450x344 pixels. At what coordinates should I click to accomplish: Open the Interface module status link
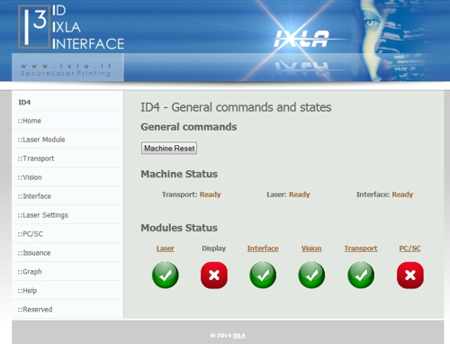[x=263, y=249]
